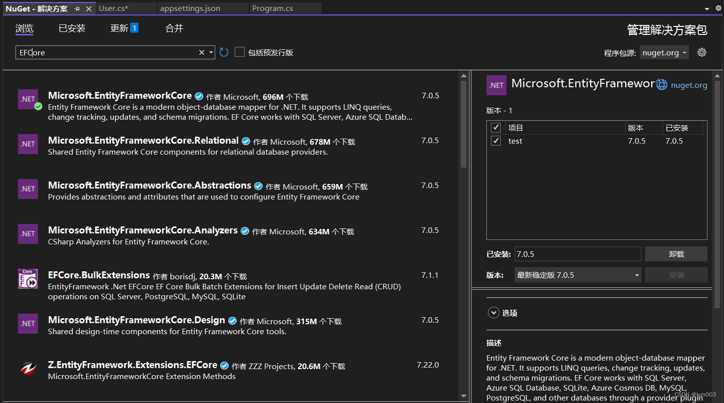The height and width of the screenshot is (403, 724).
Task: Click the 版本 column header in project table
Action: point(644,128)
